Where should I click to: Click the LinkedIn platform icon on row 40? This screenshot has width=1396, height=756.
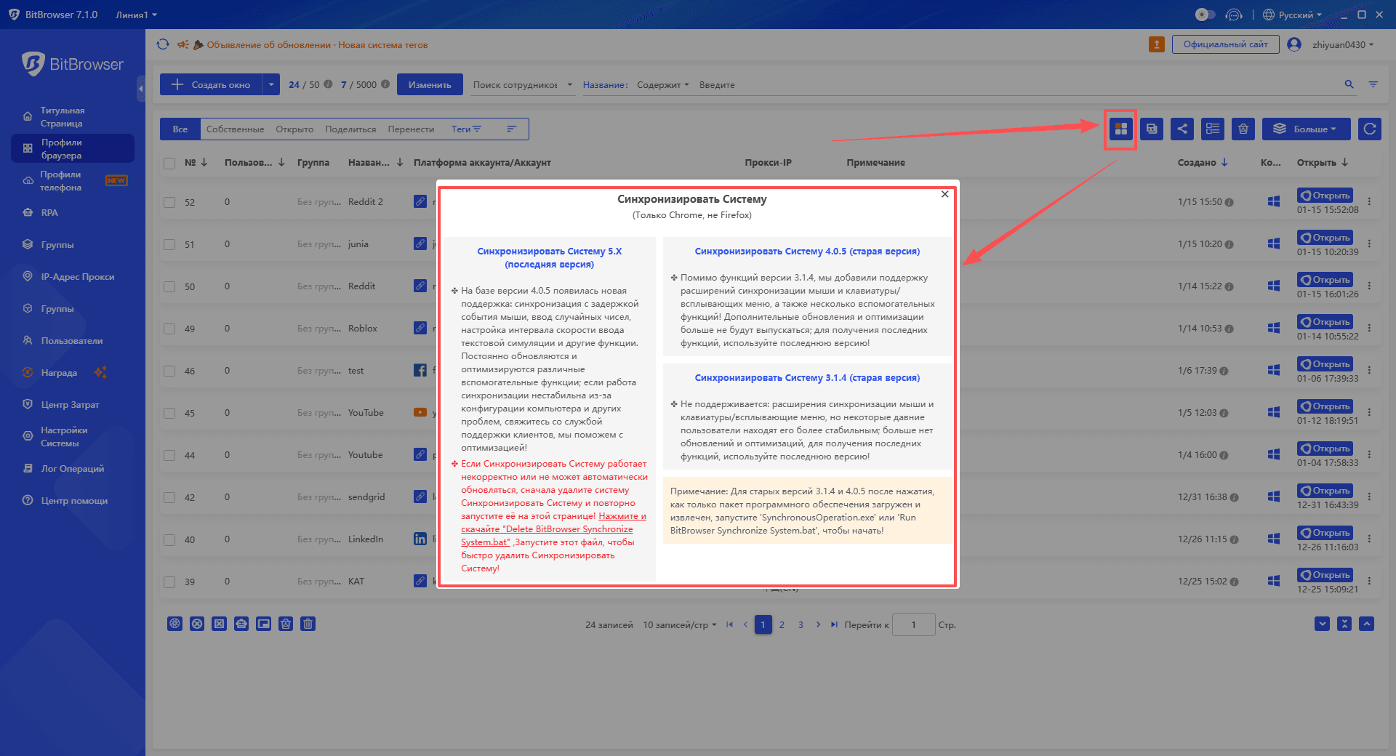tap(420, 539)
